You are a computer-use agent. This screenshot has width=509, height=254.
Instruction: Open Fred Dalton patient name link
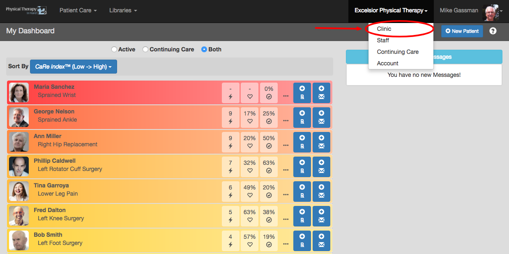[x=50, y=210]
